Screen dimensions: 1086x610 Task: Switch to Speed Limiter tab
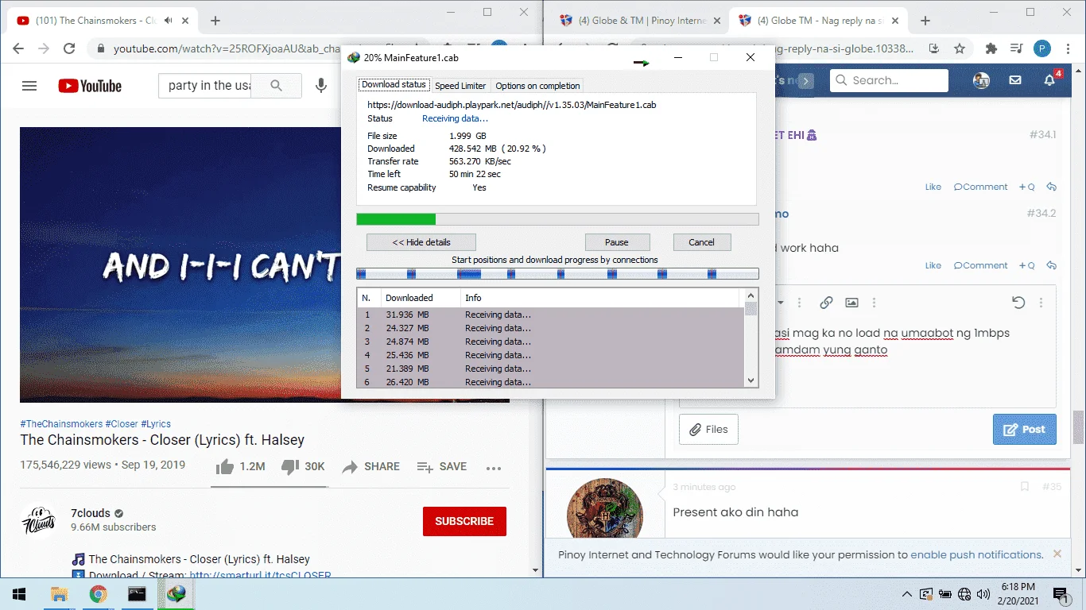[x=460, y=86]
